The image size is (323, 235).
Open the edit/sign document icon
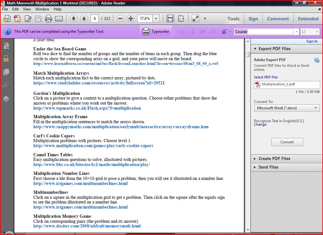(x=28, y=19)
